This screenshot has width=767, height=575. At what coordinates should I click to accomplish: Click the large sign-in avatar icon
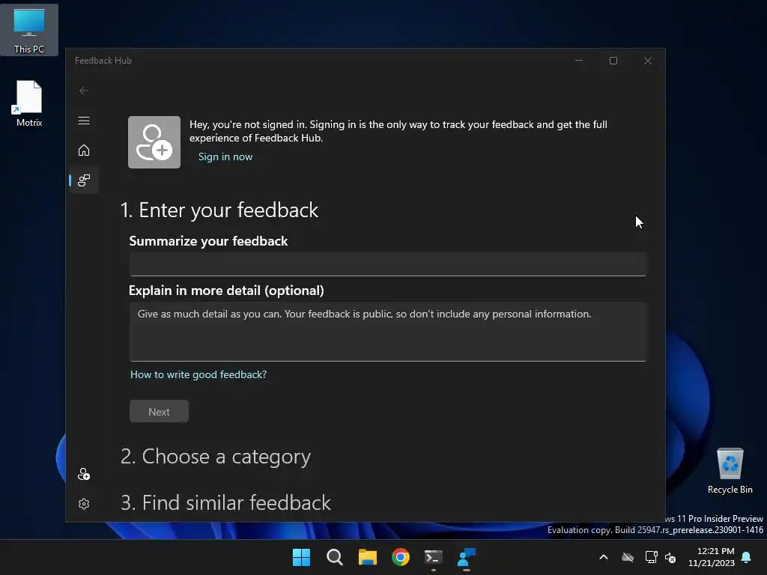[154, 142]
